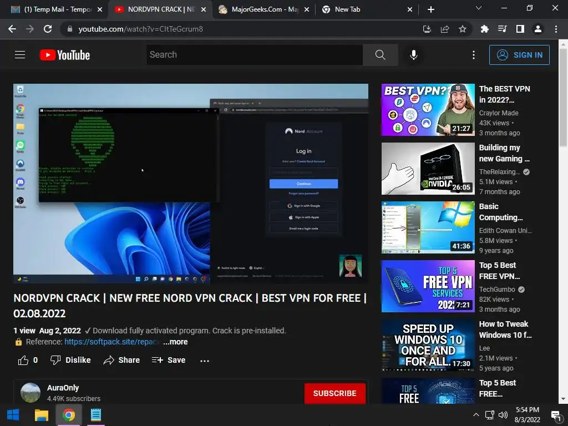
Task: Click the SIGN IN button
Action: 519,55
